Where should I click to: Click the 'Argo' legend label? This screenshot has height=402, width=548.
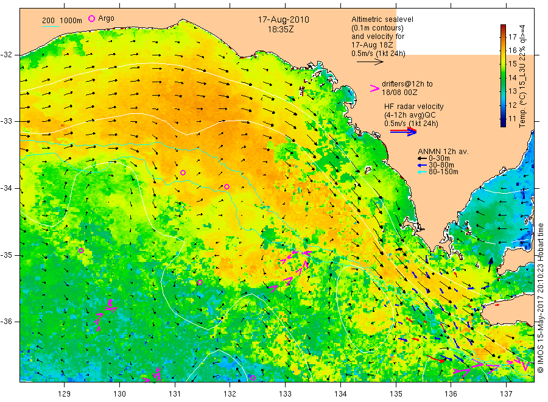pos(106,18)
